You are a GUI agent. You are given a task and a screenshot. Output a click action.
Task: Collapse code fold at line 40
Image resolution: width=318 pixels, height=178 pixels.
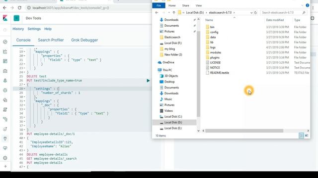[x=24, y=138]
